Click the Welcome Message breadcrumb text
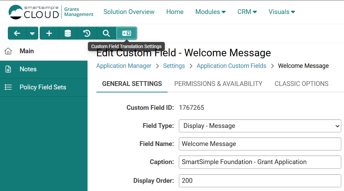The image size is (344, 191). pos(303,66)
